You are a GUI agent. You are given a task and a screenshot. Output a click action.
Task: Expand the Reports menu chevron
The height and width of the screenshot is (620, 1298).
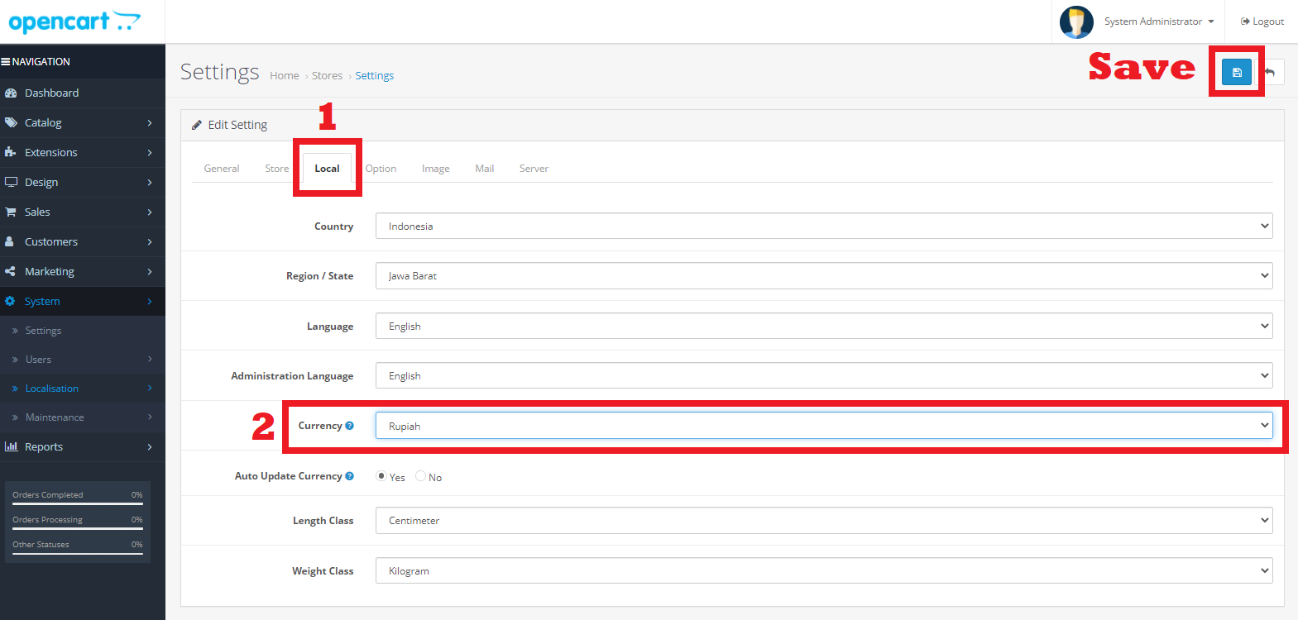pos(150,446)
